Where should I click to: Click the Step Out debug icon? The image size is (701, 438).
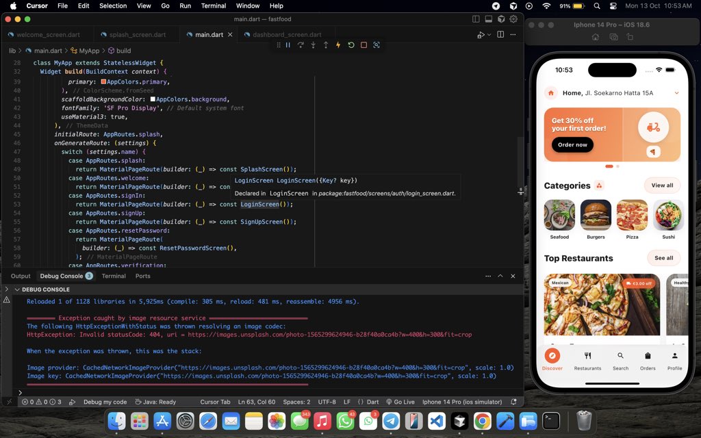point(326,45)
